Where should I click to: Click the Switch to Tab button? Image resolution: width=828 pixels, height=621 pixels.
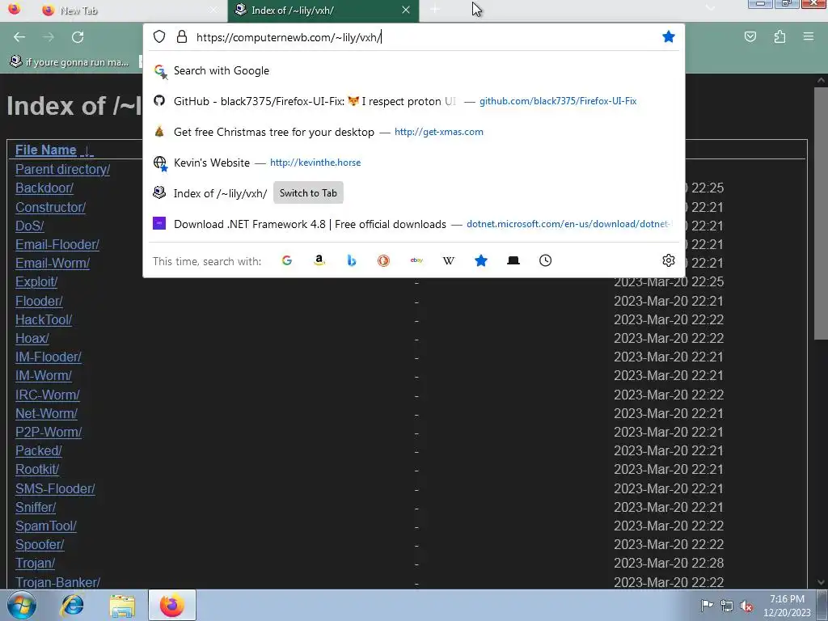tap(308, 193)
